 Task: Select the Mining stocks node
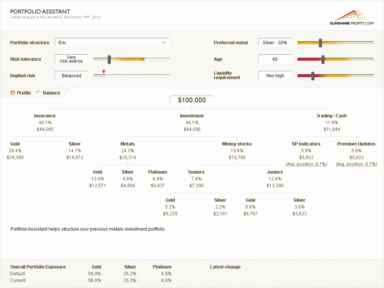pos(237,144)
